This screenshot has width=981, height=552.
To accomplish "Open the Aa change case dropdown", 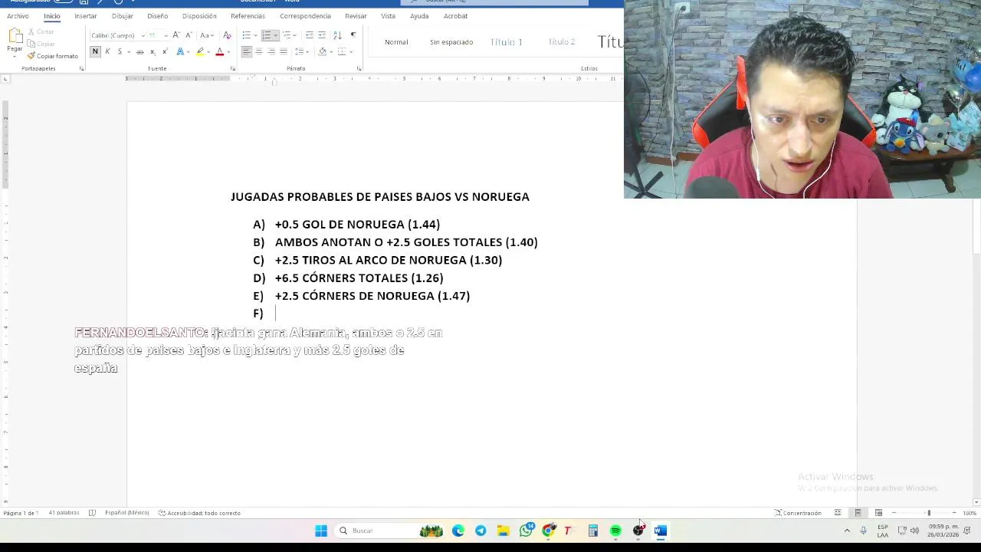I will 206,35.
